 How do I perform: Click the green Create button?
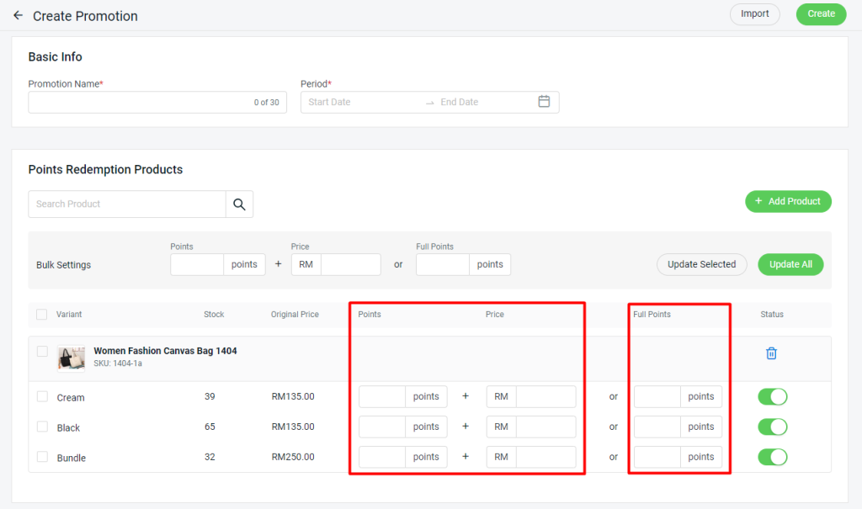[821, 13]
